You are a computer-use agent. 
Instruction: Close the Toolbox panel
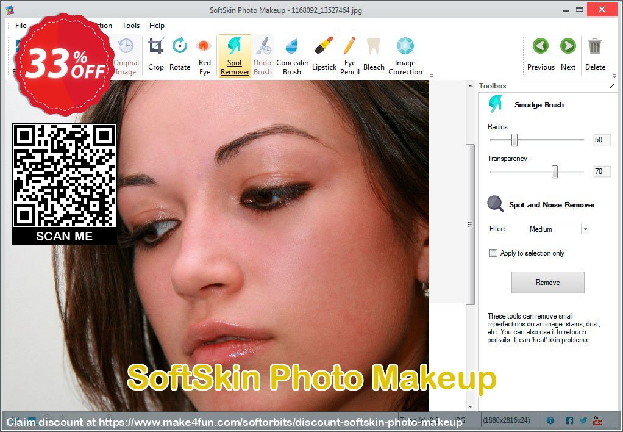(612, 85)
